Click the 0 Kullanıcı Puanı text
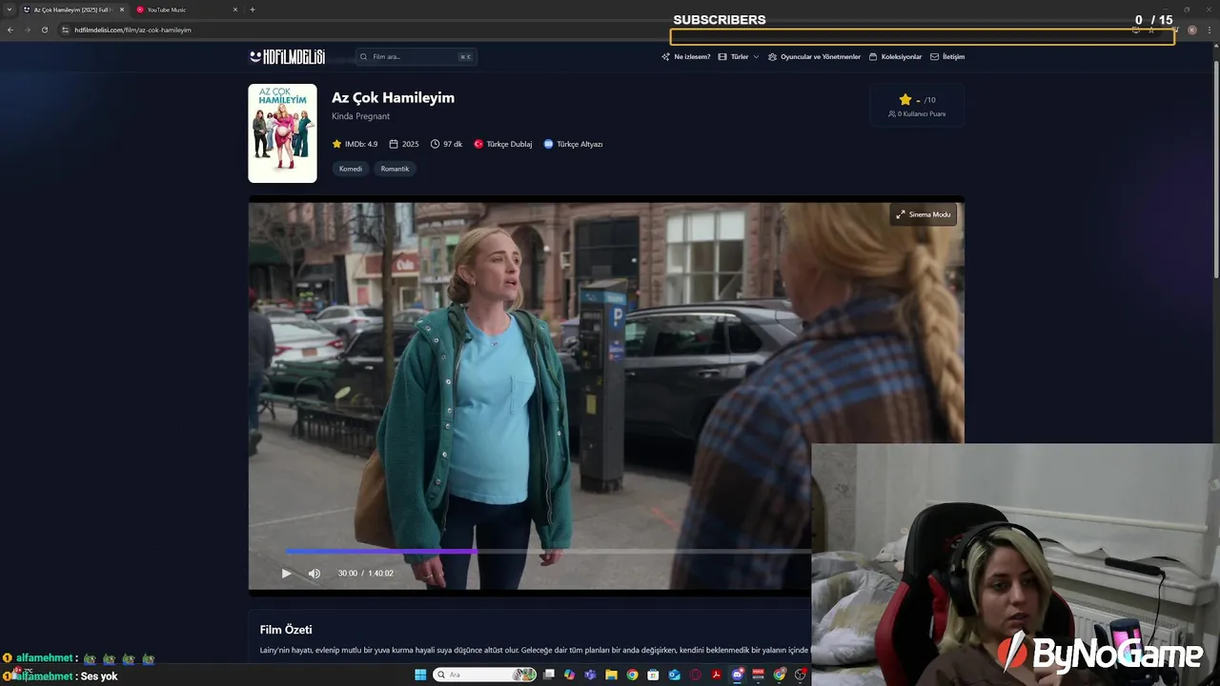 point(917,114)
